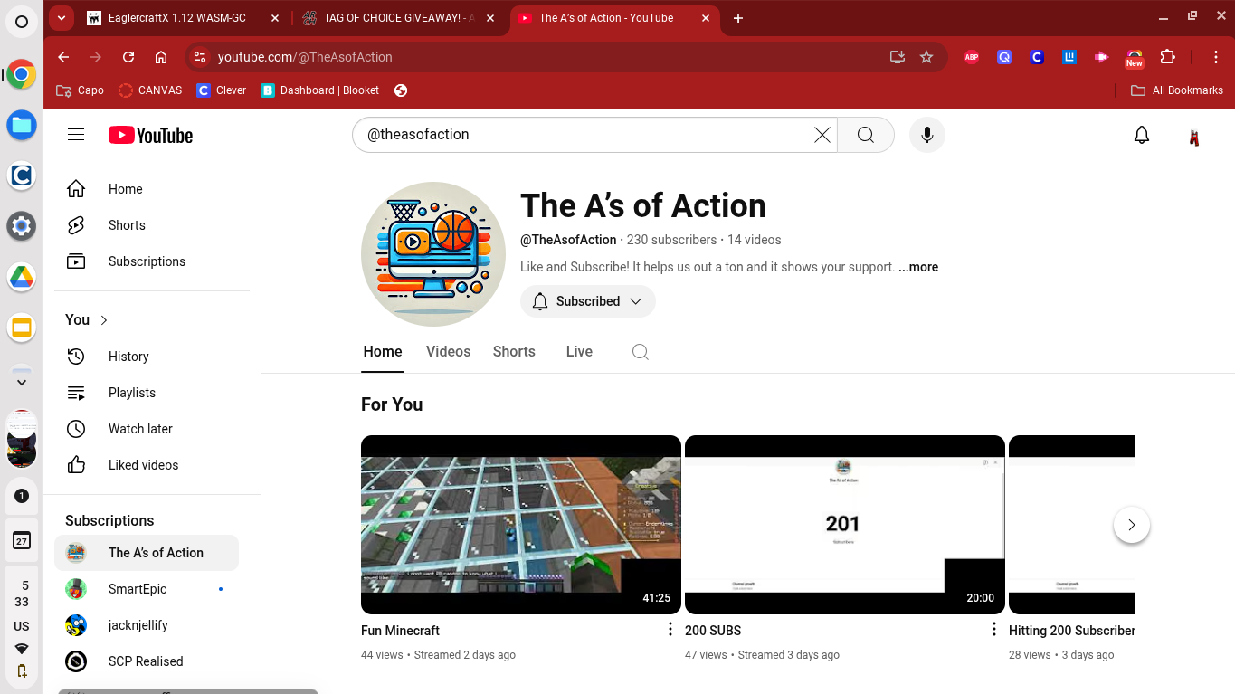
Task: Open the launcher circle button
Action: [22, 22]
